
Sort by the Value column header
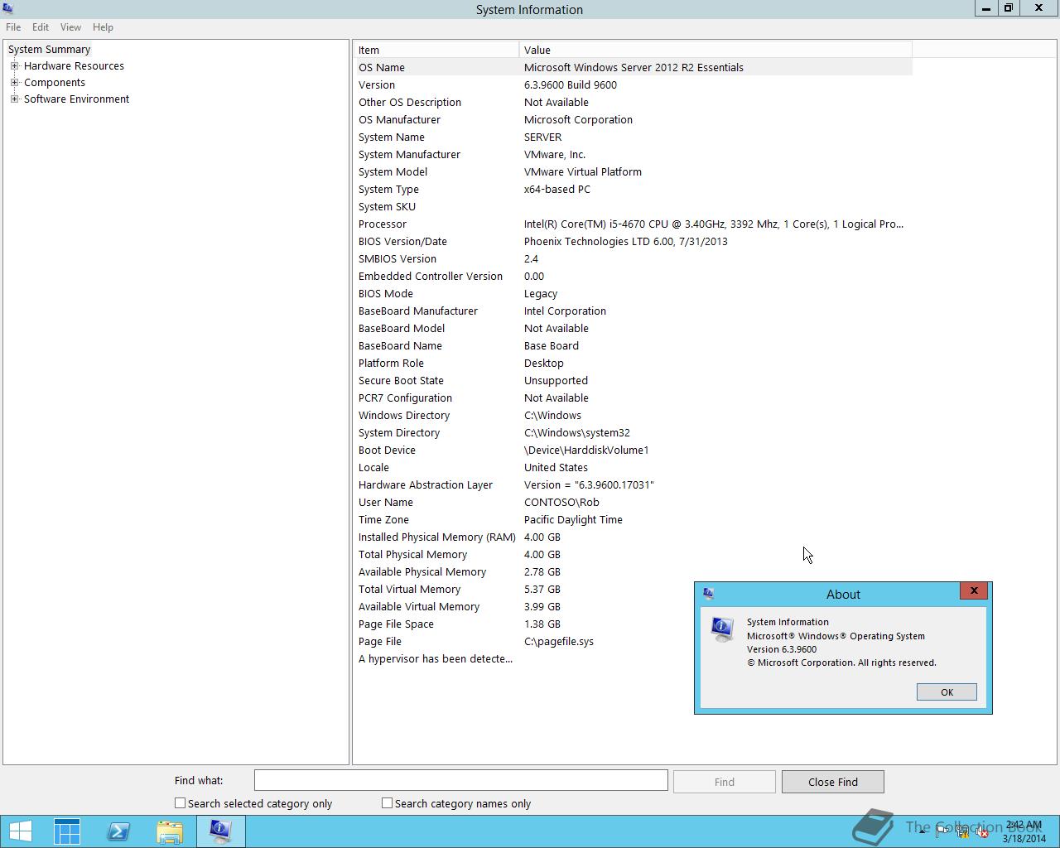coord(715,50)
